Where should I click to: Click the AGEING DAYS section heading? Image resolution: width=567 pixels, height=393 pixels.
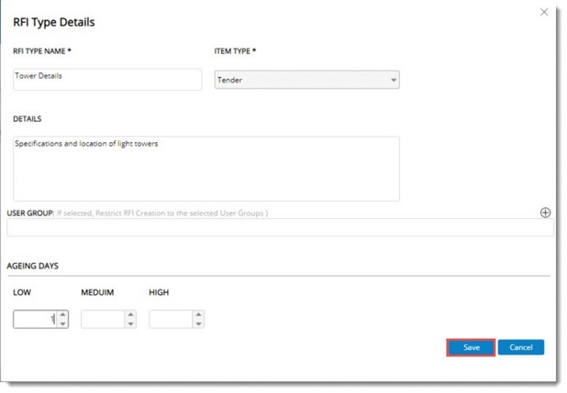click(33, 266)
